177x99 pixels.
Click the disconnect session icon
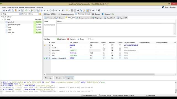[9, 10]
